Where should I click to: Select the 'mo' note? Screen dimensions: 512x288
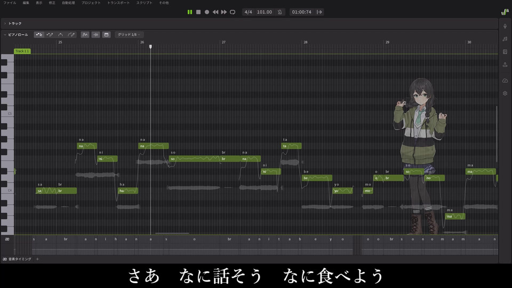coord(367,191)
